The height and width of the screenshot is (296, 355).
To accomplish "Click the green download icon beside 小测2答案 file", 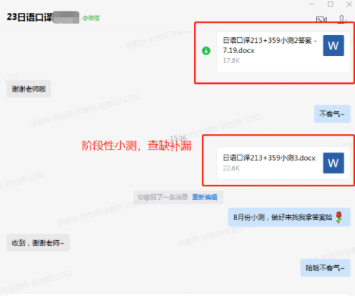I will pyautogui.click(x=206, y=51).
